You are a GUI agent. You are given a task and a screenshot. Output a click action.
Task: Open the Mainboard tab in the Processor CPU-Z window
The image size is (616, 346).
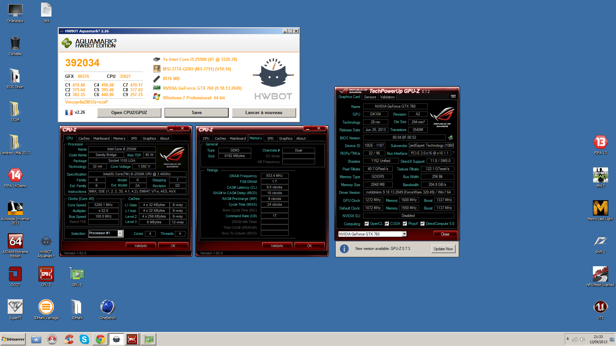[101, 138]
